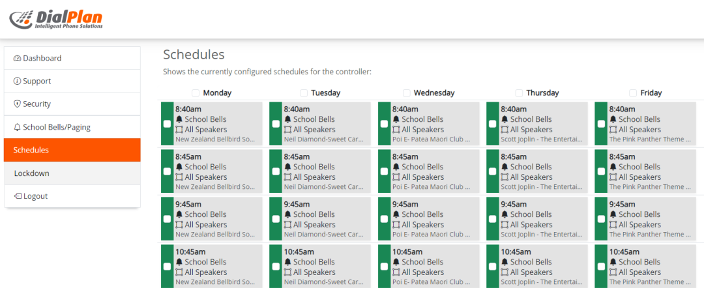704x288 pixels.
Task: Click bell icon in Monday 8:40am schedule
Action: click(x=179, y=120)
